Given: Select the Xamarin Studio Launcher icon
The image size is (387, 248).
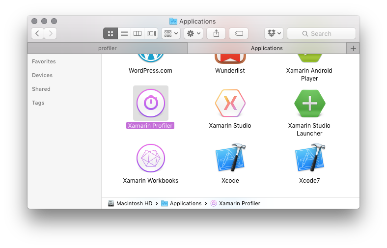Looking at the screenshot, I should pos(310,103).
